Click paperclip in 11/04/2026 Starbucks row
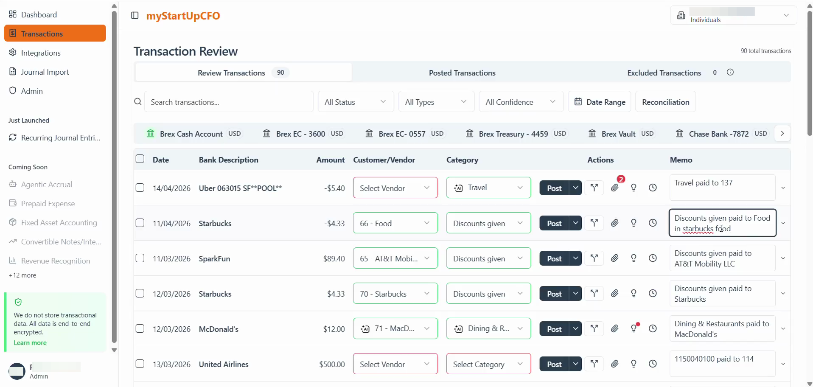This screenshot has height=387, width=813. pyautogui.click(x=614, y=223)
